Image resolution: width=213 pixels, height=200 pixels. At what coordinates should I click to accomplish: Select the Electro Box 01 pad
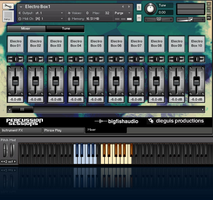click(15, 44)
